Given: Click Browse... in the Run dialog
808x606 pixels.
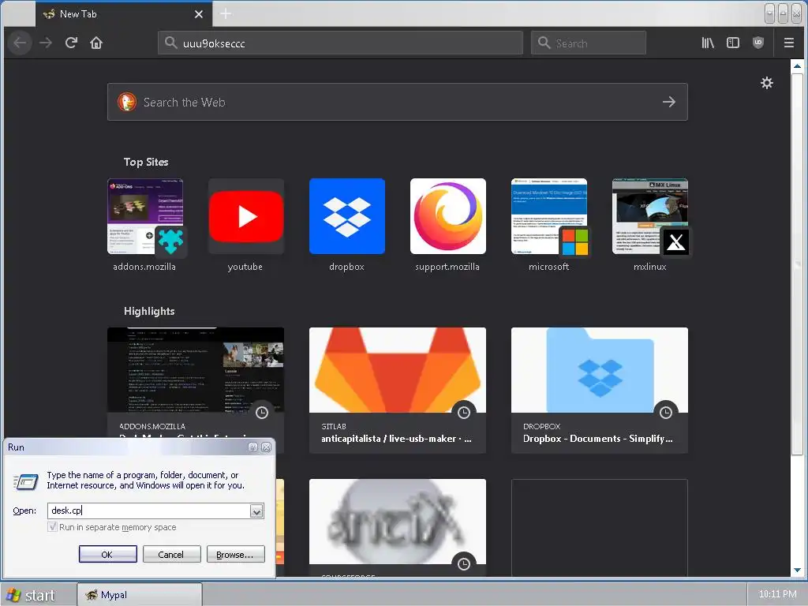Looking at the screenshot, I should (235, 555).
